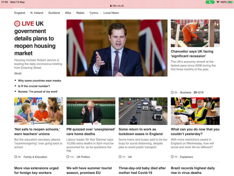Tap the green phone call indicator
Screen dimensions: 234x176
(x=210, y=2)
